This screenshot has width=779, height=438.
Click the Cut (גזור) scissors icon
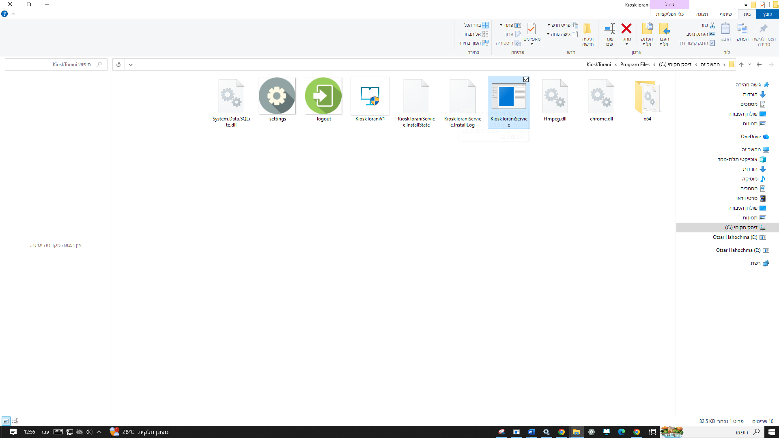[712, 25]
